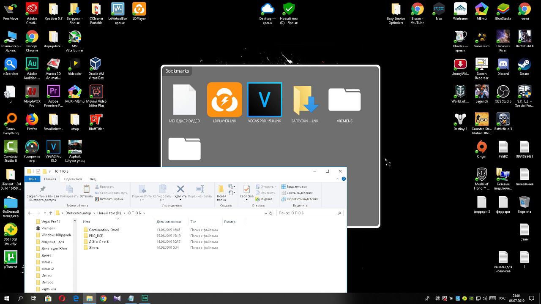Viewport: 541px width, 304px height.
Task: Open the quick access toolbar customize dropdown
Action: [x=50, y=171]
